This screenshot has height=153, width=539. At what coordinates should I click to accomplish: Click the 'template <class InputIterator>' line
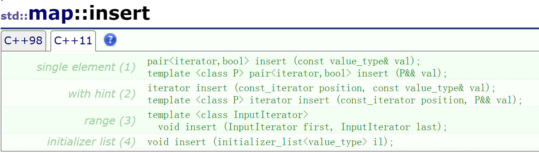228,115
